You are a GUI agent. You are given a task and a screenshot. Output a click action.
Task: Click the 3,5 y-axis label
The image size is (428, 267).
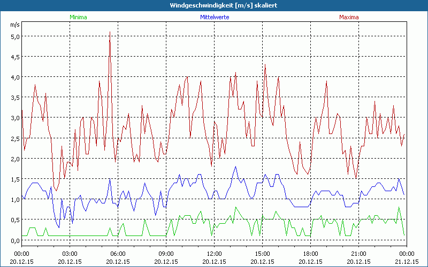pos(14,97)
